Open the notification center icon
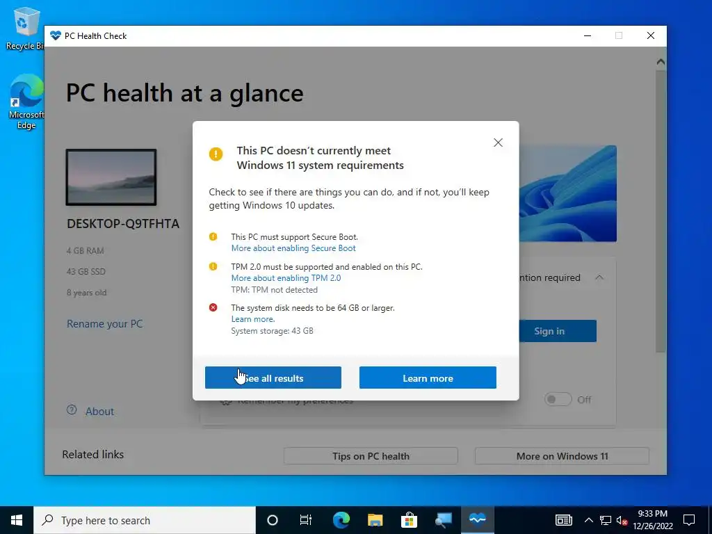712x534 pixels. coord(689,520)
